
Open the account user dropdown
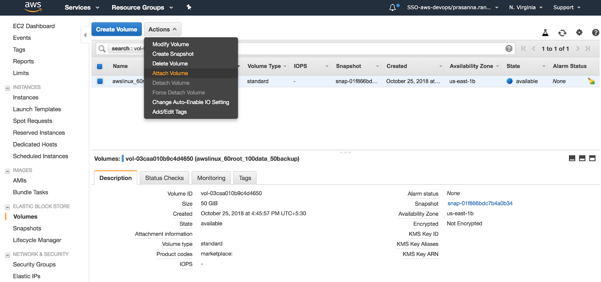tap(453, 7)
